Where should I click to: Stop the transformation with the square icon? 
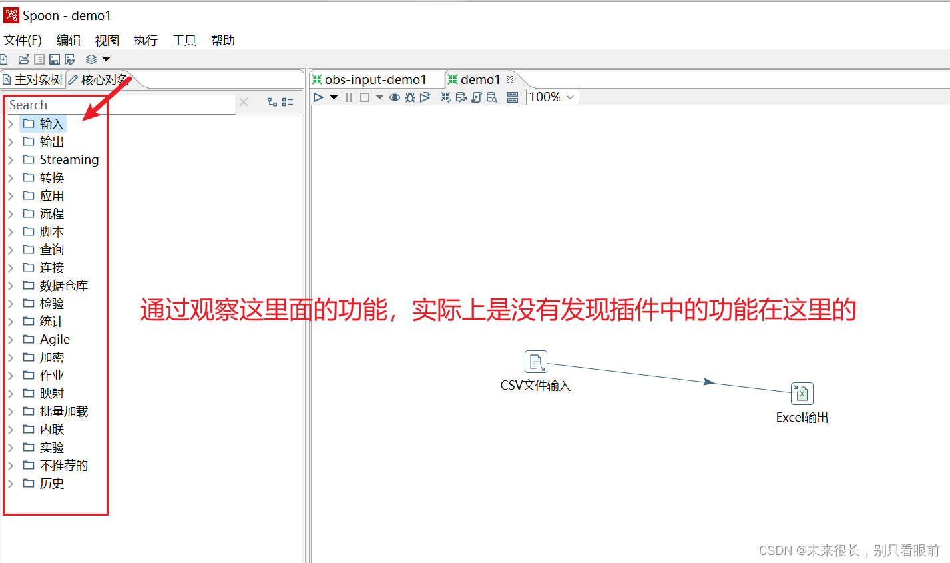[x=365, y=97]
